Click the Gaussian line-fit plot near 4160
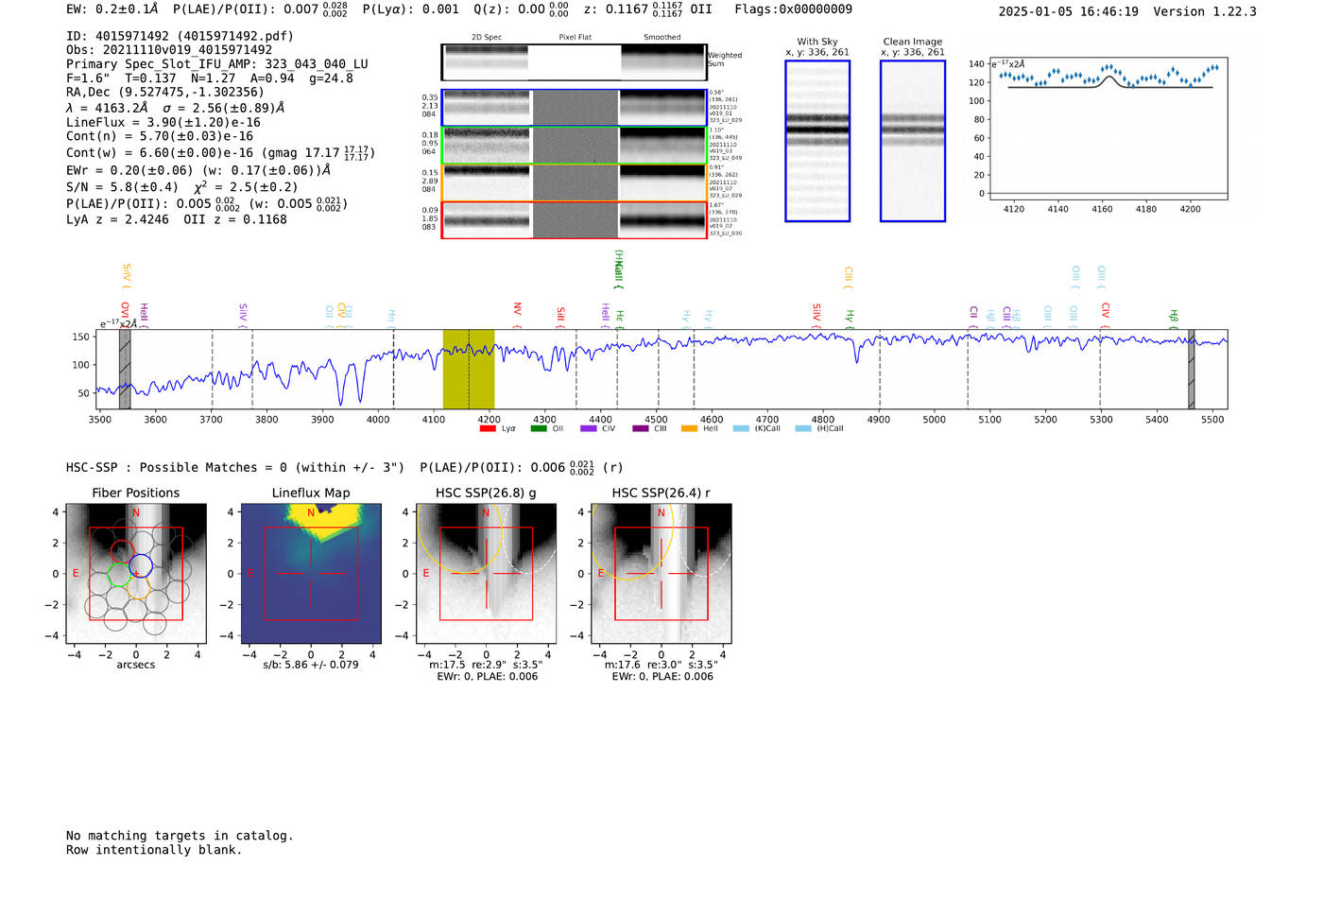 tap(1108, 129)
